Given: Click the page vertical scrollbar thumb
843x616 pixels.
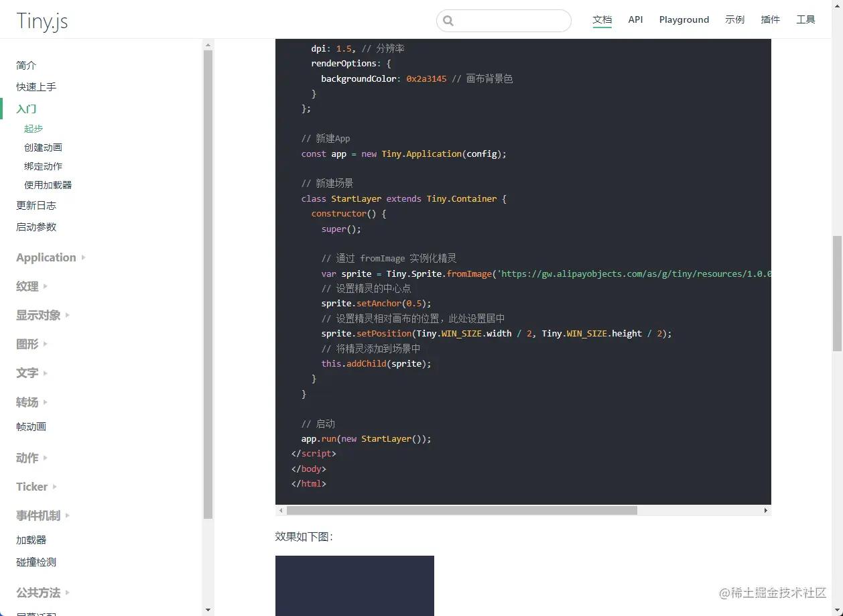Looking at the screenshot, I should (x=837, y=293).
